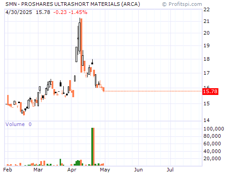Click the Mar label on time axis
This screenshot has height=180, width=226.
coord(38,170)
